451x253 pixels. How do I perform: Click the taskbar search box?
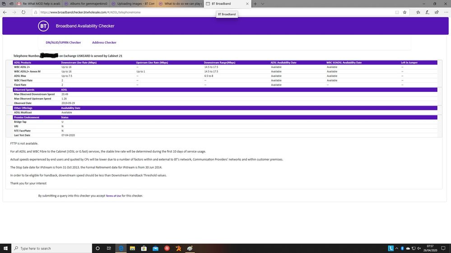52,248
